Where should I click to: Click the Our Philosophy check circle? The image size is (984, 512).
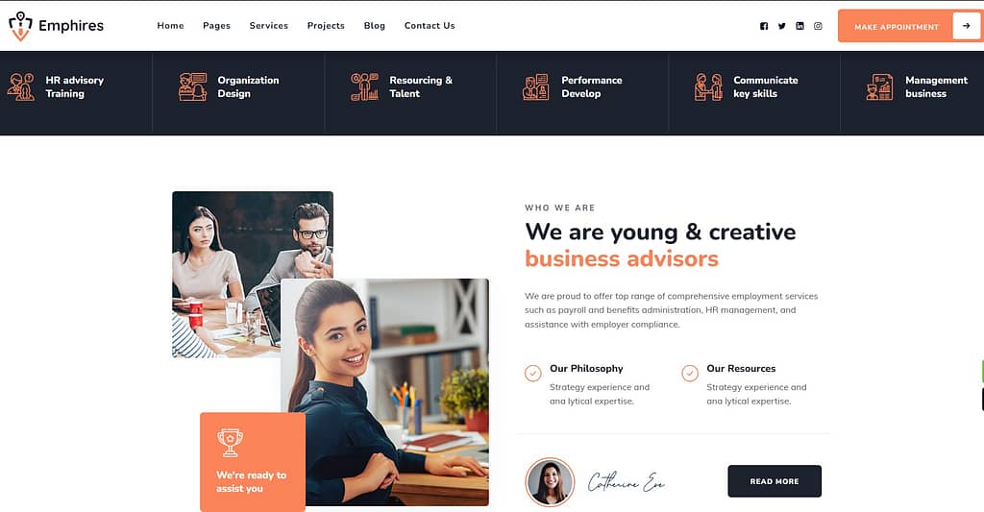pos(532,374)
